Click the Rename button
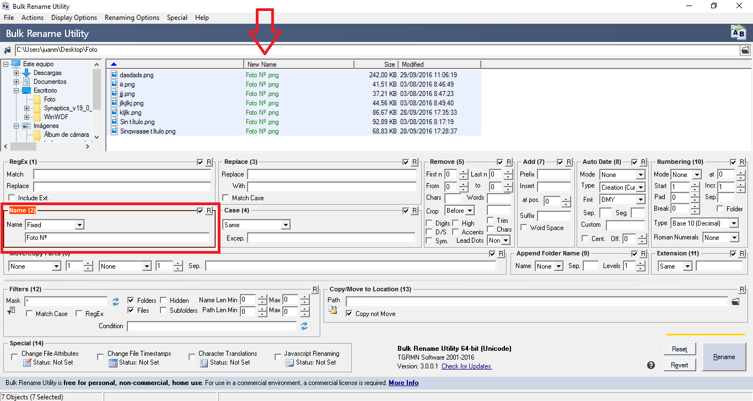 pos(724,357)
